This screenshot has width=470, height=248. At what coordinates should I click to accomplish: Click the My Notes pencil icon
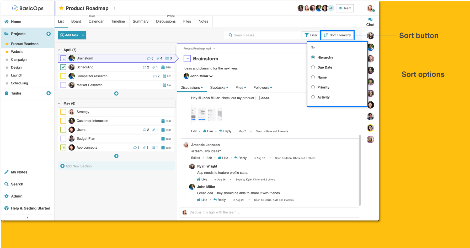pyautogui.click(x=7, y=172)
